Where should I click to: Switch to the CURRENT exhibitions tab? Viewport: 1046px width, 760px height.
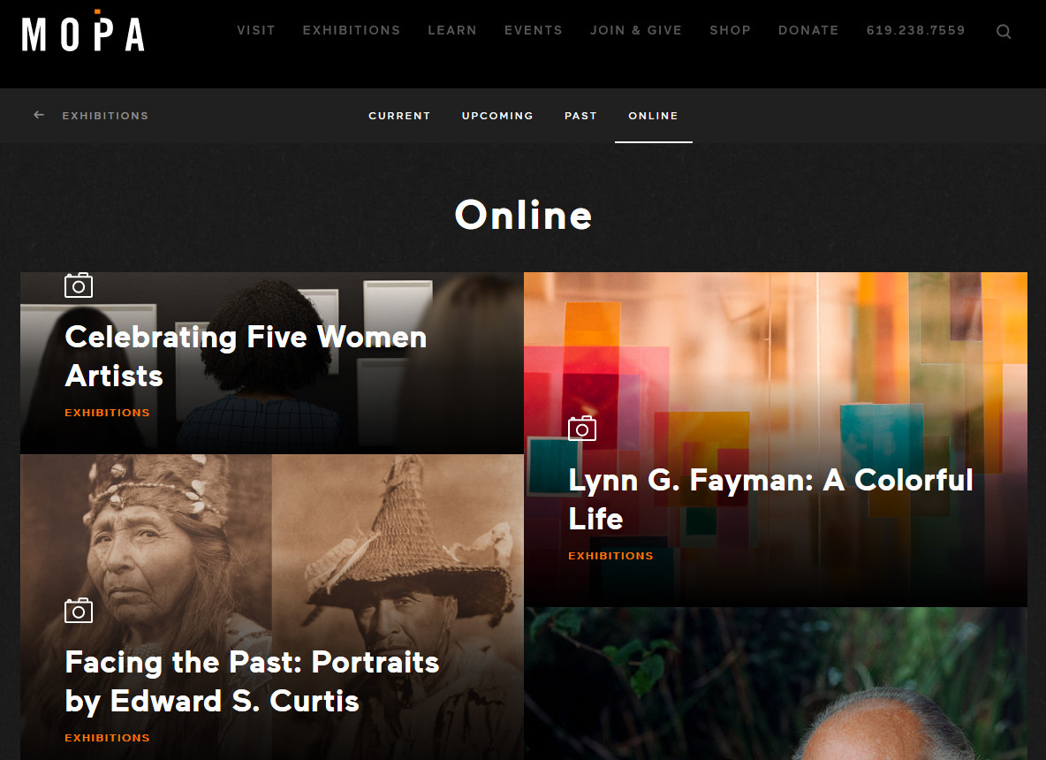click(399, 116)
